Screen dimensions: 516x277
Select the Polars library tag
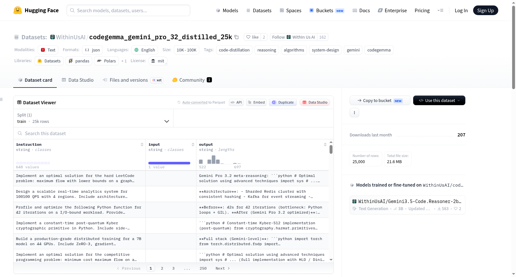click(106, 61)
